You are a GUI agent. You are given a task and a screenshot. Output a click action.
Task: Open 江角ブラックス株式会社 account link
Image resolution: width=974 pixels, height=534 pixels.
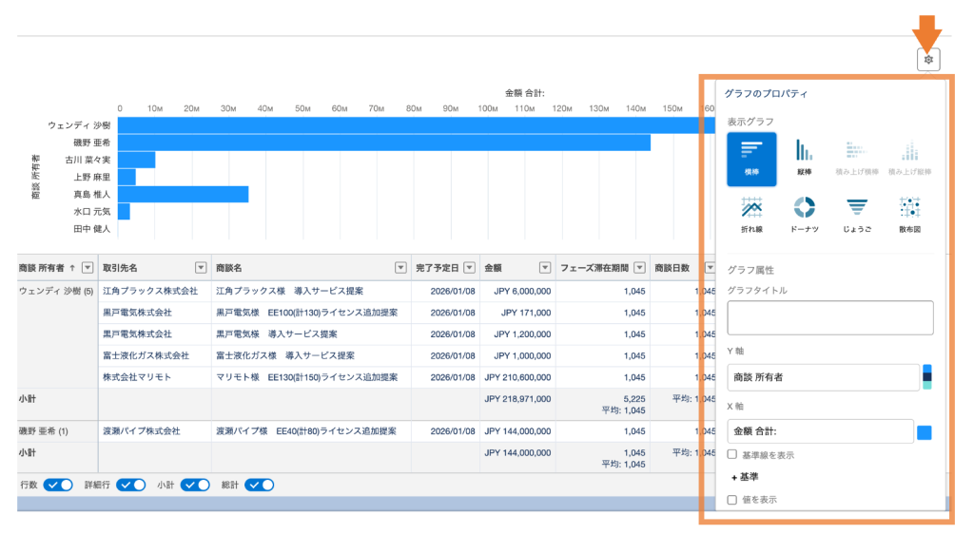tap(149, 291)
